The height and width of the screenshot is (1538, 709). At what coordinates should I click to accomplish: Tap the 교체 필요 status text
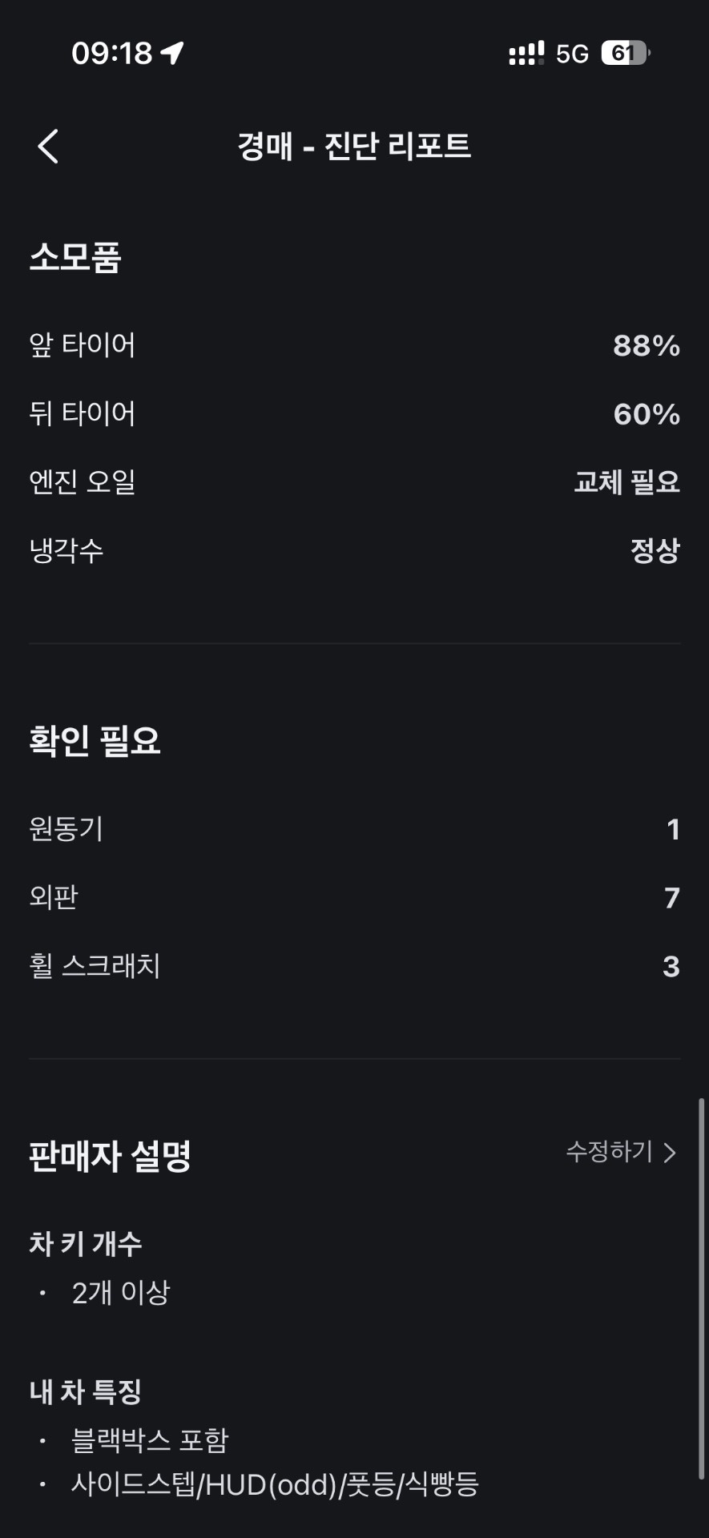pyautogui.click(x=626, y=481)
